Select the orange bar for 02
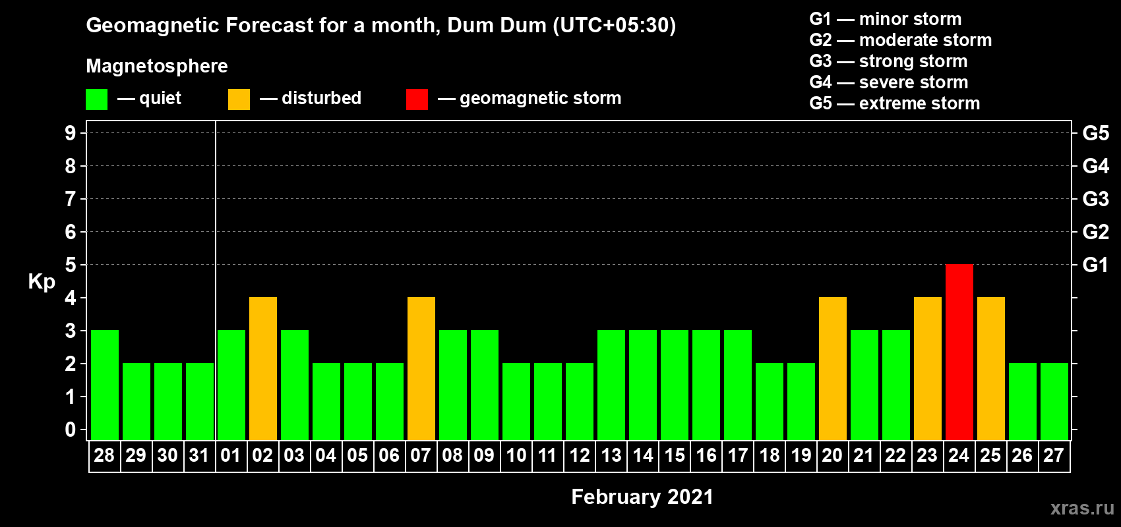 point(263,368)
